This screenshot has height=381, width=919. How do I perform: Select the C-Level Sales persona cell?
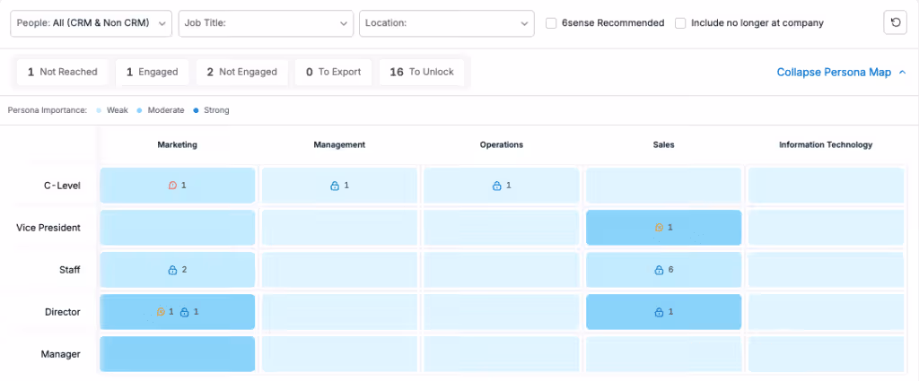(x=663, y=186)
